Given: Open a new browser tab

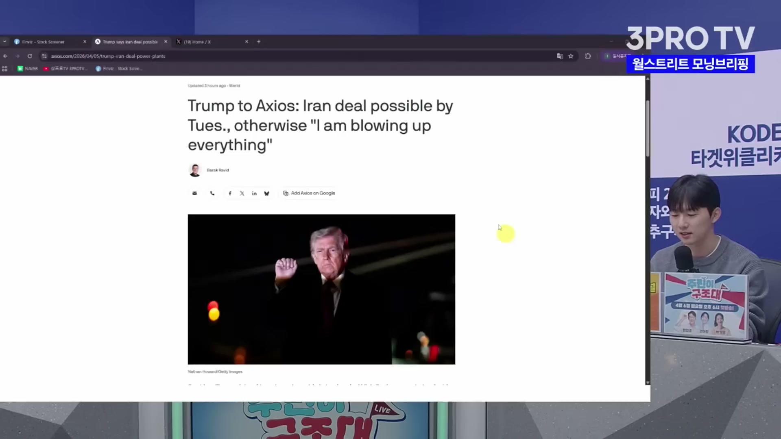Looking at the screenshot, I should pyautogui.click(x=259, y=41).
